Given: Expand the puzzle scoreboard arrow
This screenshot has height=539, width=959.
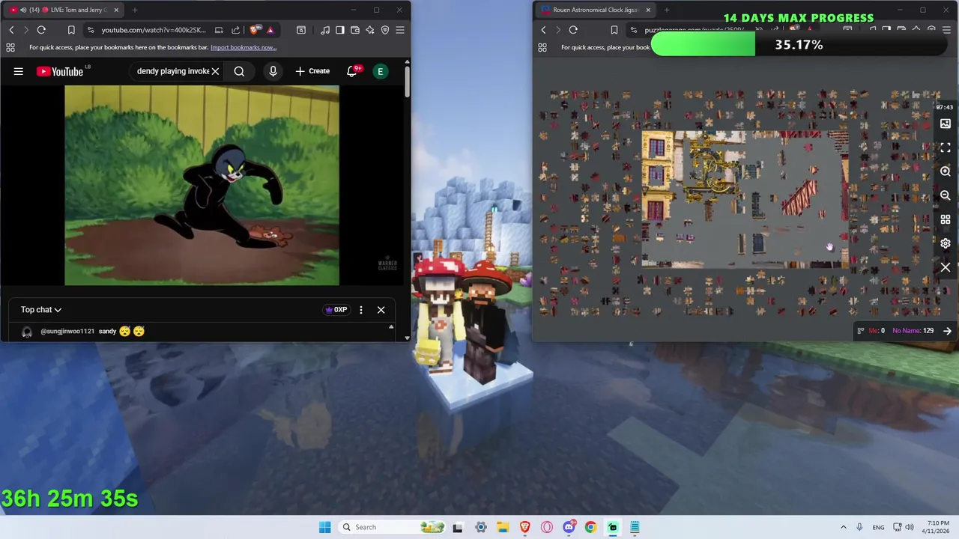Looking at the screenshot, I should tap(948, 331).
